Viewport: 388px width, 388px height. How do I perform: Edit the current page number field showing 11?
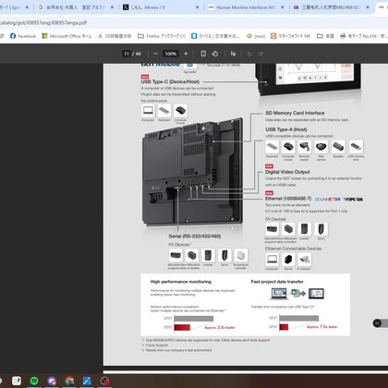point(127,54)
